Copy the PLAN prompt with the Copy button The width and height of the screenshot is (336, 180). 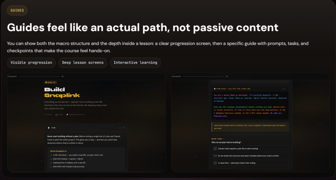coord(284,89)
